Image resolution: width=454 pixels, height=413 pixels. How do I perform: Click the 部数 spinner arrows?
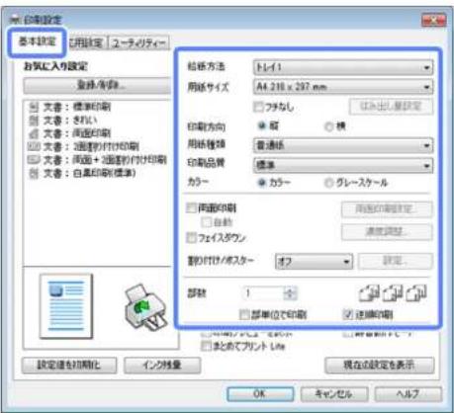click(x=290, y=293)
